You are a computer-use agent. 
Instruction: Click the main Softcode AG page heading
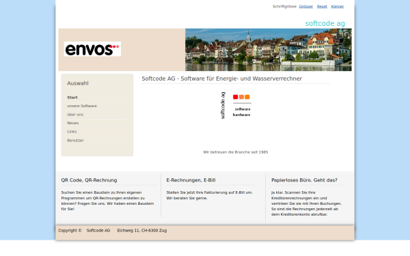point(221,79)
